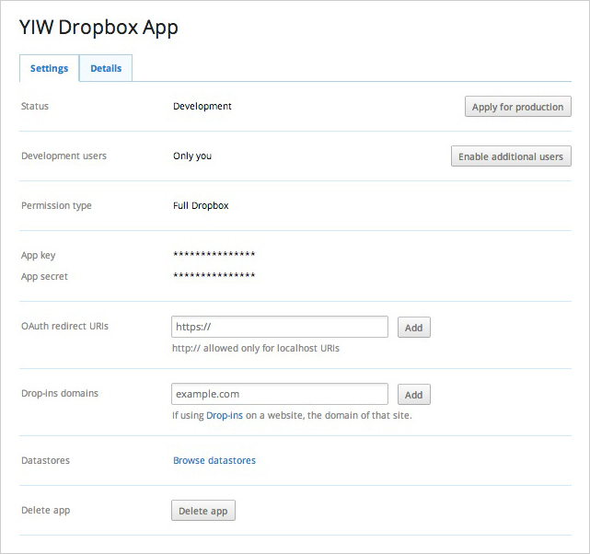Add the Drop-ins domain

pyautogui.click(x=414, y=395)
